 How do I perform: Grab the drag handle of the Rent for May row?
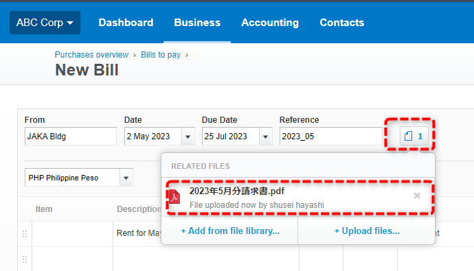25,233
